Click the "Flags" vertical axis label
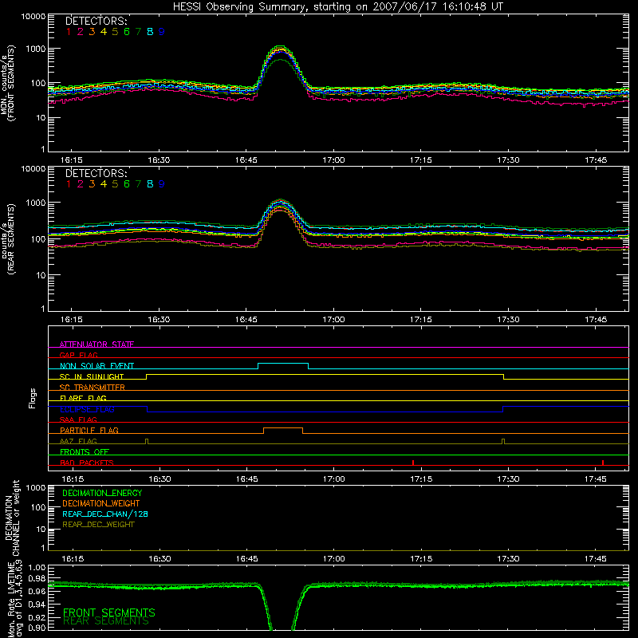The height and width of the screenshot is (638, 638). 33,398
